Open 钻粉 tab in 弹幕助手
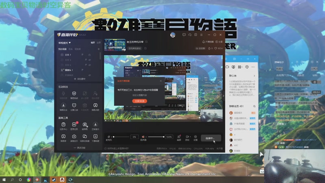This screenshot has height=183, width=325. tap(315, 75)
